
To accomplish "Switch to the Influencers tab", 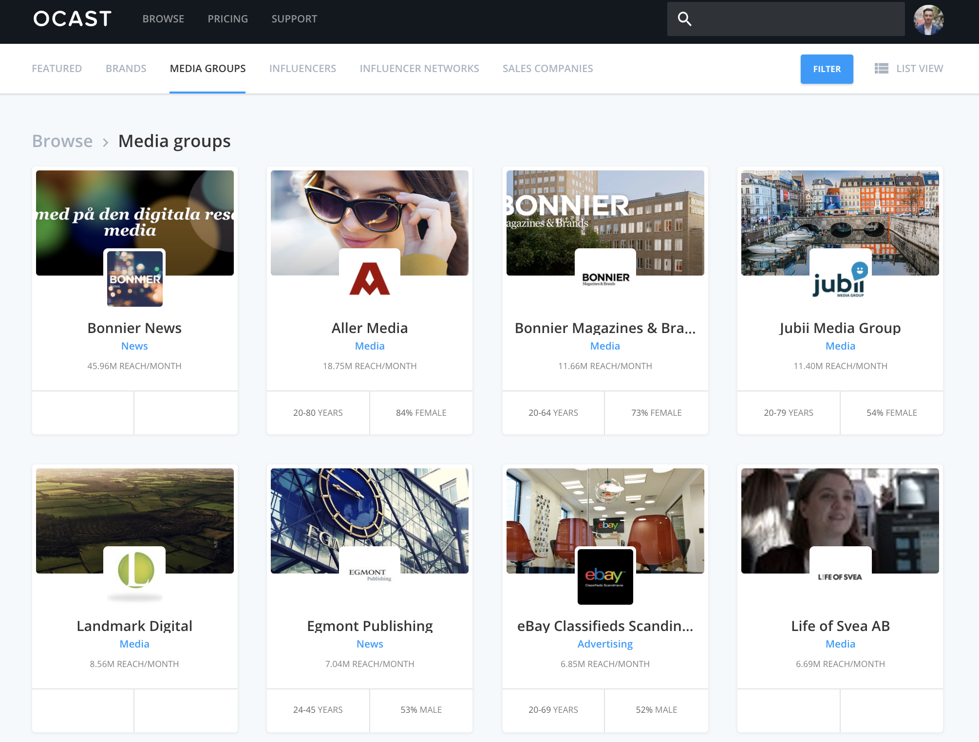I will coord(302,69).
